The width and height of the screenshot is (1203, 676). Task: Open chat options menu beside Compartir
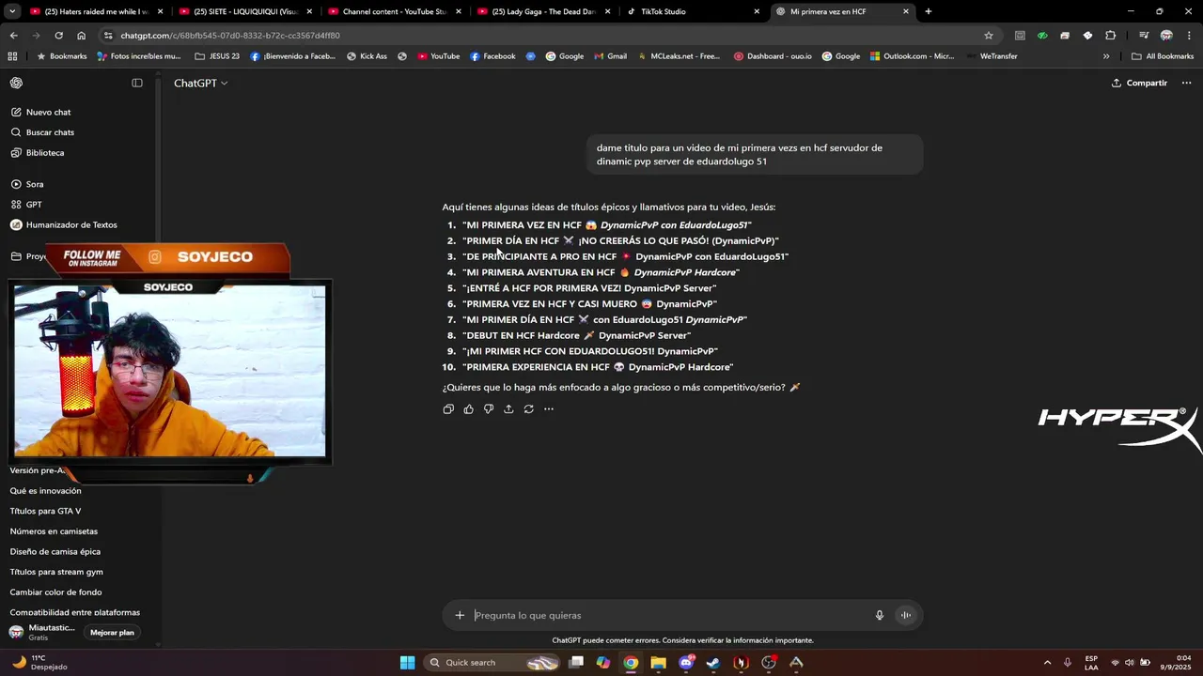click(1186, 83)
